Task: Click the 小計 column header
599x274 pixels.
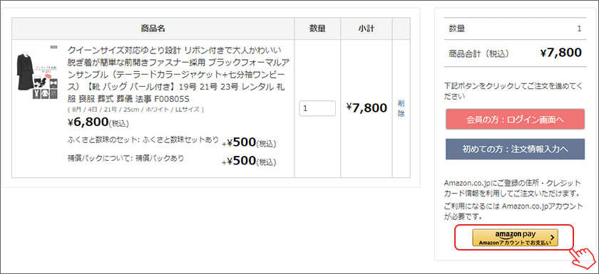Action: (x=367, y=28)
